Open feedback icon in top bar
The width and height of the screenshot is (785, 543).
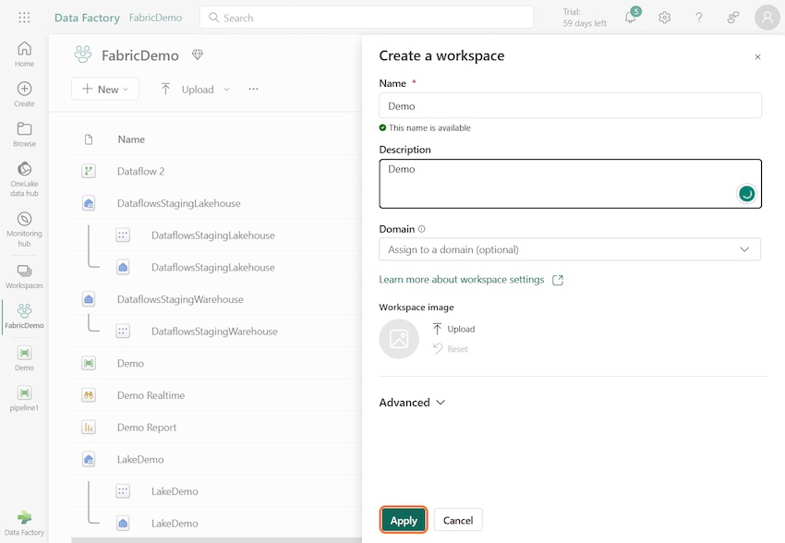tap(733, 18)
